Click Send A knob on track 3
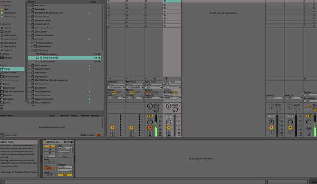 pos(150,106)
